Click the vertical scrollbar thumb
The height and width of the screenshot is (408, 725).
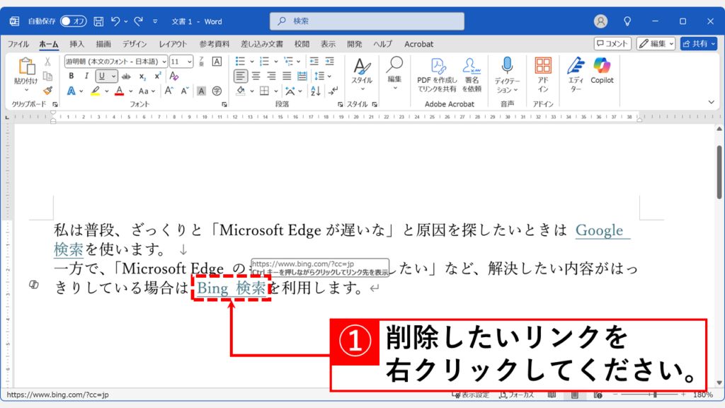(719, 172)
